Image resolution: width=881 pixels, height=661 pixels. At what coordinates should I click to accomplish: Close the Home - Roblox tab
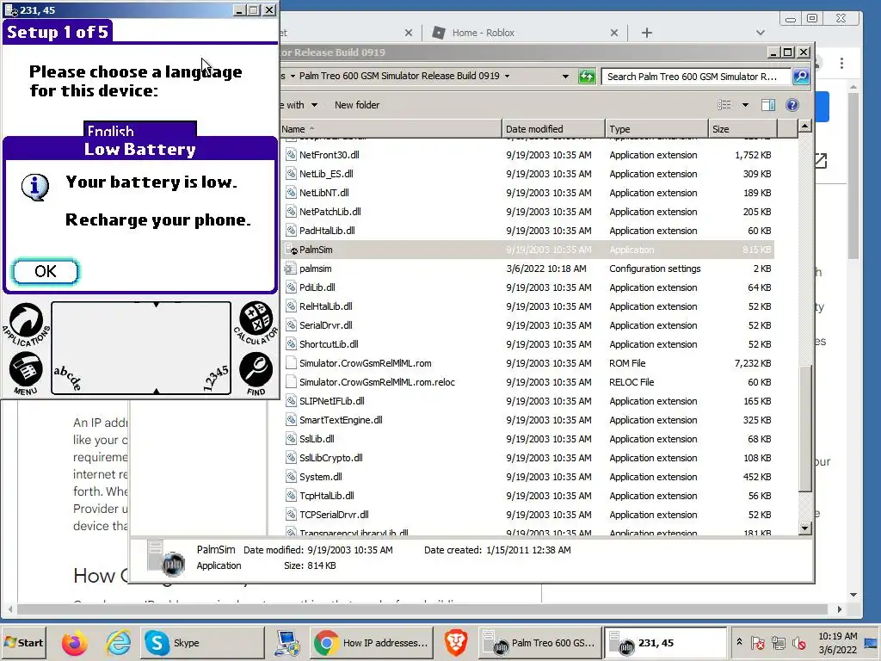[x=614, y=33]
